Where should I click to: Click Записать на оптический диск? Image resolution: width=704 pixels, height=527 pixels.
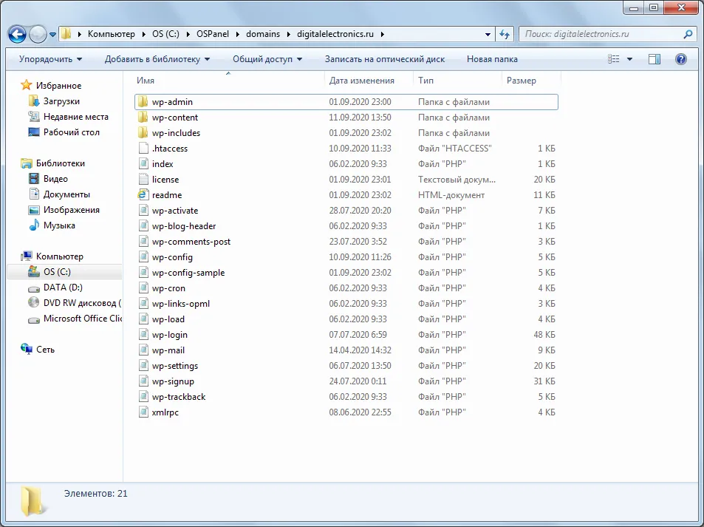(x=385, y=59)
